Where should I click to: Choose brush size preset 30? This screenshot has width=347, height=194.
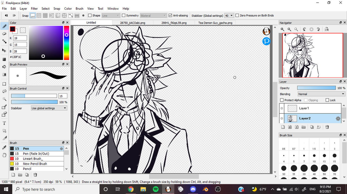(304, 170)
